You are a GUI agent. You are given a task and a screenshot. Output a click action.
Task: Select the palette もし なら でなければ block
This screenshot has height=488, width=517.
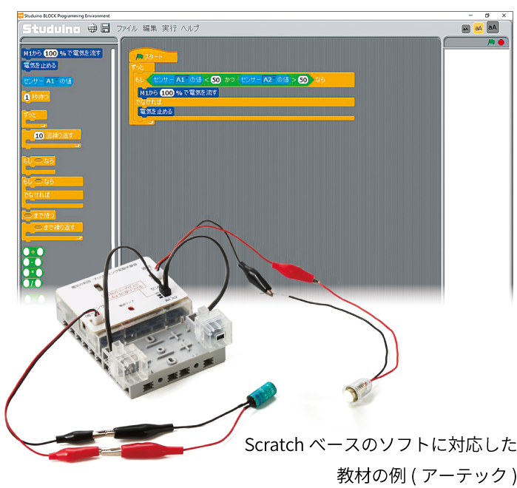pos(53,192)
